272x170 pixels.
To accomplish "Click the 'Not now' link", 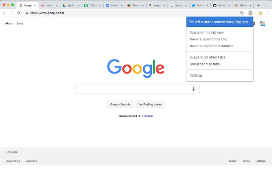I will pyautogui.click(x=242, y=22).
